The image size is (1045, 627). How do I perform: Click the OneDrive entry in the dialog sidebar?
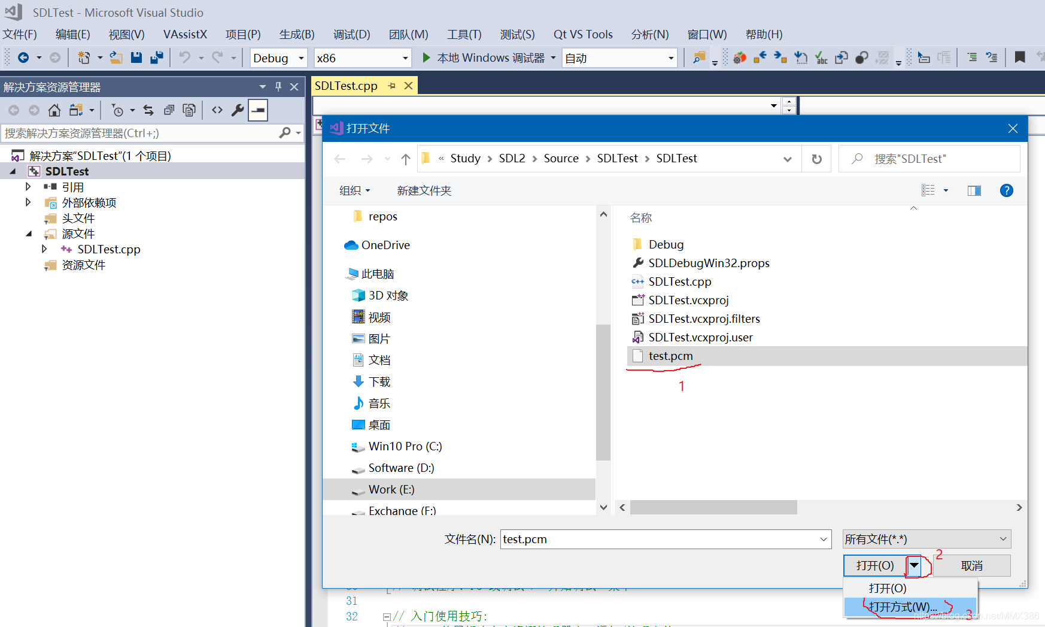385,245
